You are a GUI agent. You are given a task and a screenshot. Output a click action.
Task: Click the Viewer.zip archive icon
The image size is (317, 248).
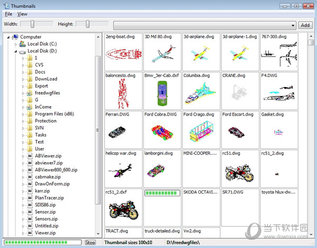(30, 233)
